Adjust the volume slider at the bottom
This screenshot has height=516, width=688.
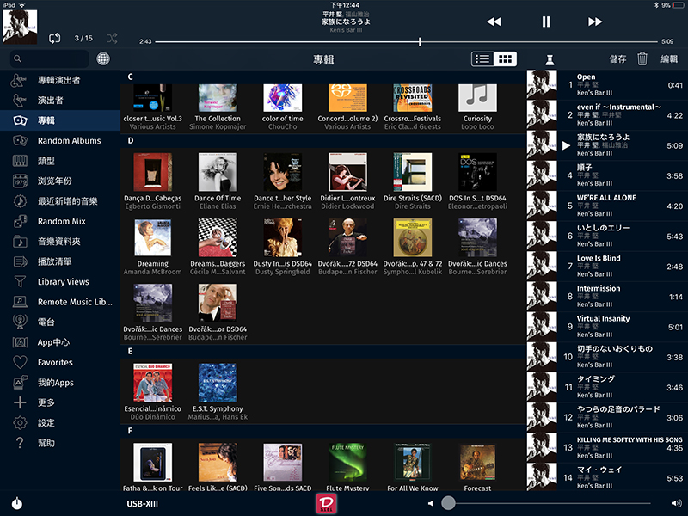448,503
